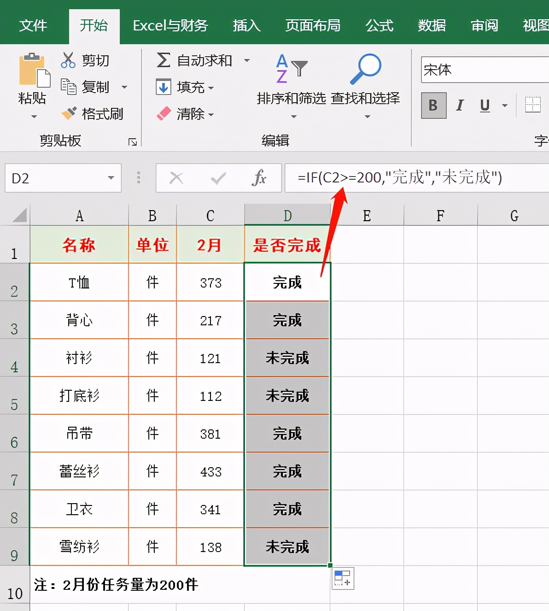
Task: Open the 剪贴板 clipboard dialog launcher
Action: coord(133,142)
